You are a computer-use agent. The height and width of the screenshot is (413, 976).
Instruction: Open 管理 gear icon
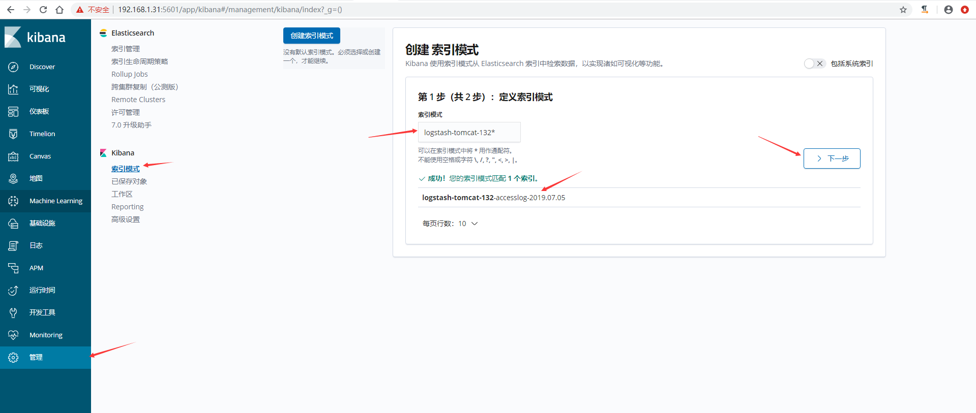pyautogui.click(x=13, y=358)
